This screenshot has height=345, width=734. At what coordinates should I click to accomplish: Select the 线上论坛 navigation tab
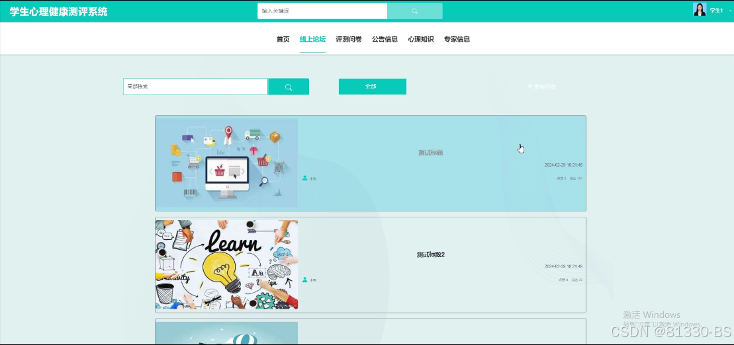312,39
